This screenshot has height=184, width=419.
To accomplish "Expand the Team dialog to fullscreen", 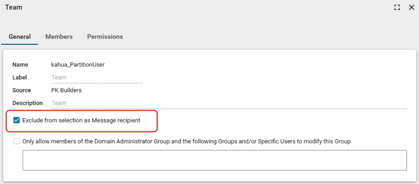I will (397, 8).
